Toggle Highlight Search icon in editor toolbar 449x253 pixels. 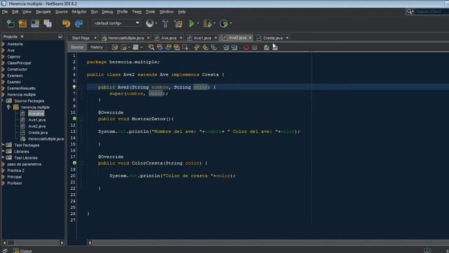(x=177, y=47)
